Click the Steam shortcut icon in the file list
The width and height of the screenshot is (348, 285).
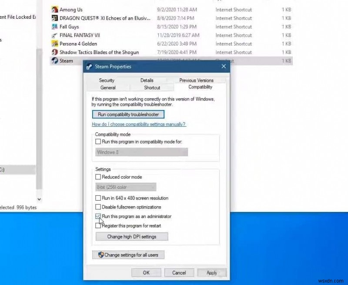[x=54, y=61]
